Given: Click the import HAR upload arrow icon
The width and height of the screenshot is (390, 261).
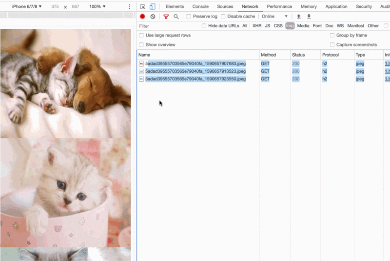Looking at the screenshot, I should point(299,17).
